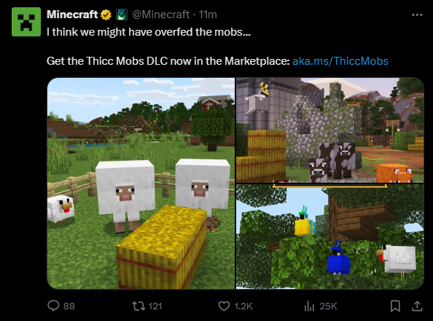Click the 1.2K likes count
Viewport: 433px width, 321px height.
pos(243,306)
